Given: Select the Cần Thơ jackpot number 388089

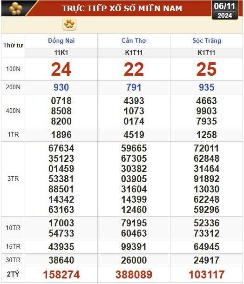Looking at the screenshot, I should point(134,274).
